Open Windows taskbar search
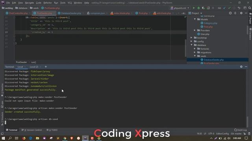The width and height of the screenshot is (252, 141). (10, 138)
